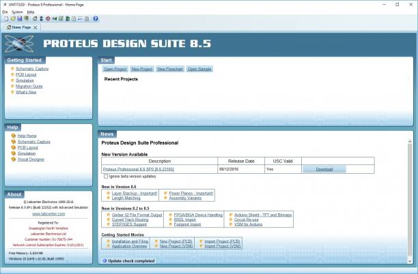Open the Length Matching link
Viewport: 418px width, 274px height.
click(x=126, y=198)
